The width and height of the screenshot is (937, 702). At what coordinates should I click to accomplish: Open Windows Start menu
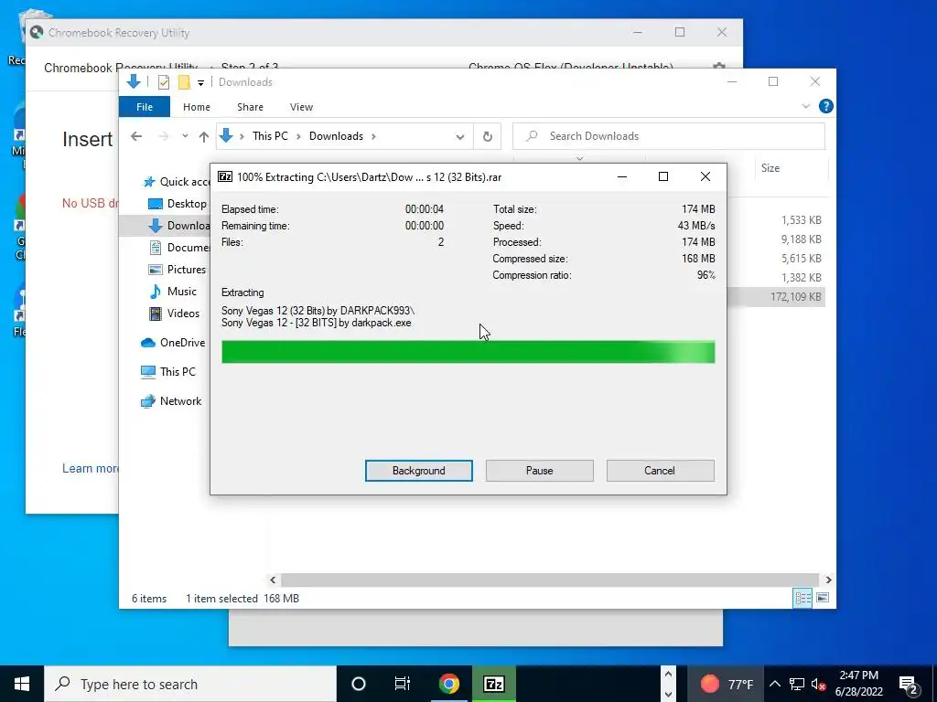pos(22,684)
